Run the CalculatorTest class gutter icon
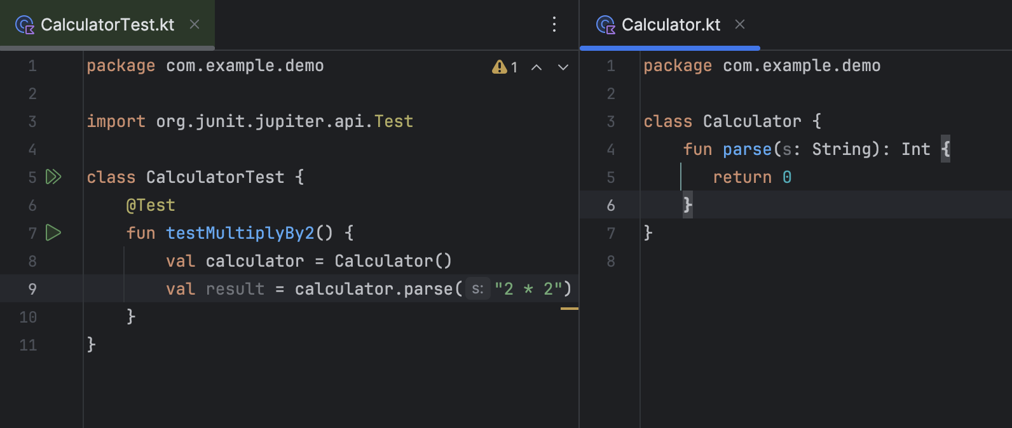The image size is (1012, 428). pos(53,177)
